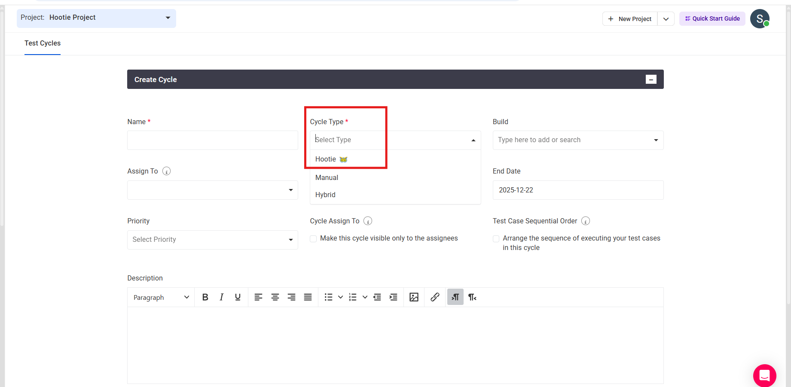
Task: Click the Bold formatting icon
Action: click(205, 297)
